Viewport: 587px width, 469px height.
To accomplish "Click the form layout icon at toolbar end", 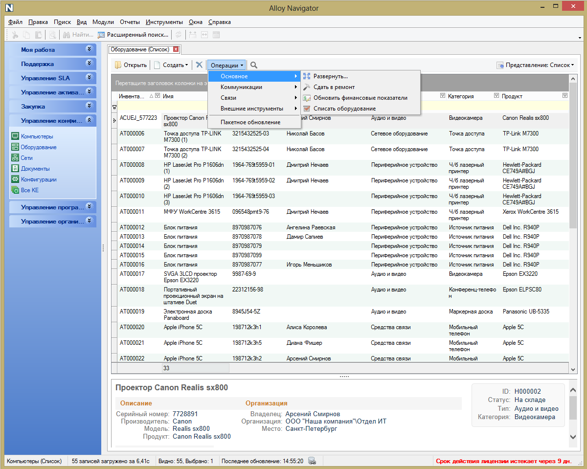I will click(216, 35).
